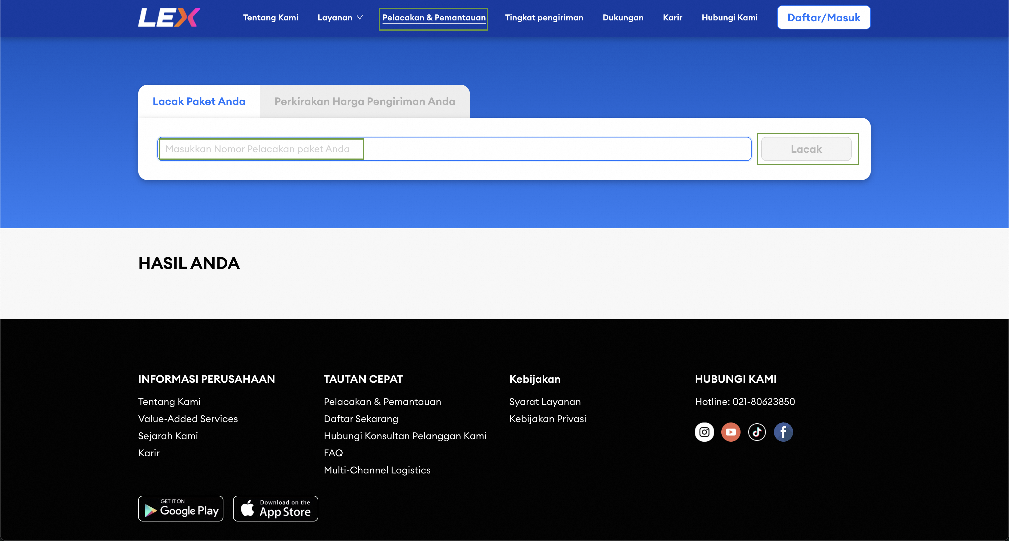Open the Instagram social icon
The width and height of the screenshot is (1009, 541).
[x=704, y=432]
